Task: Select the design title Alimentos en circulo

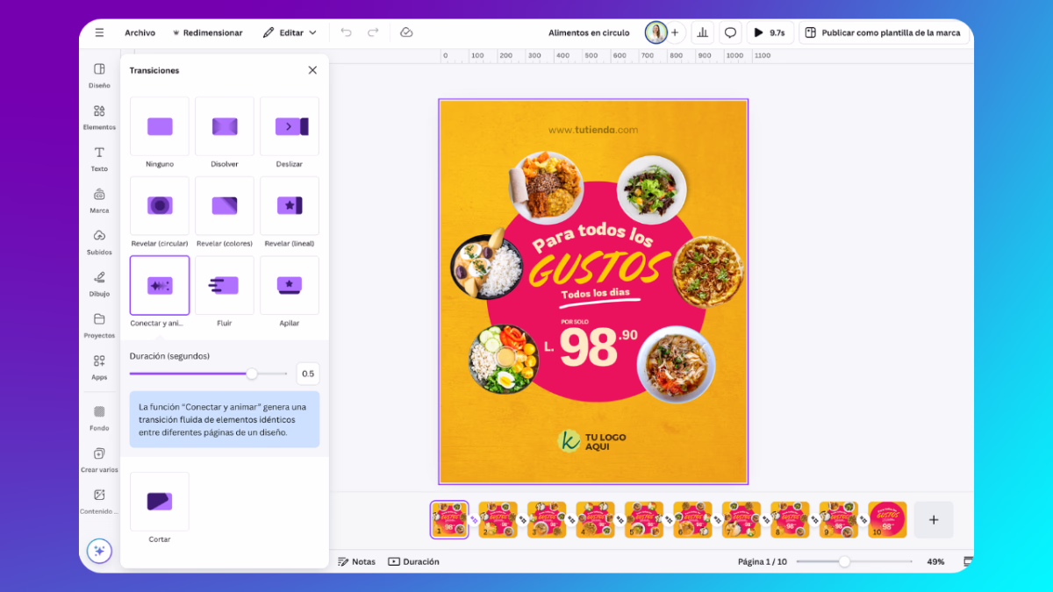Action: tap(589, 32)
